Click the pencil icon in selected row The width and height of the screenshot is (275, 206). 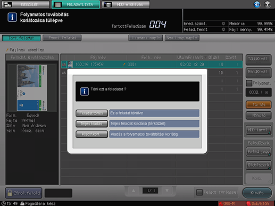pyautogui.click(x=124, y=64)
